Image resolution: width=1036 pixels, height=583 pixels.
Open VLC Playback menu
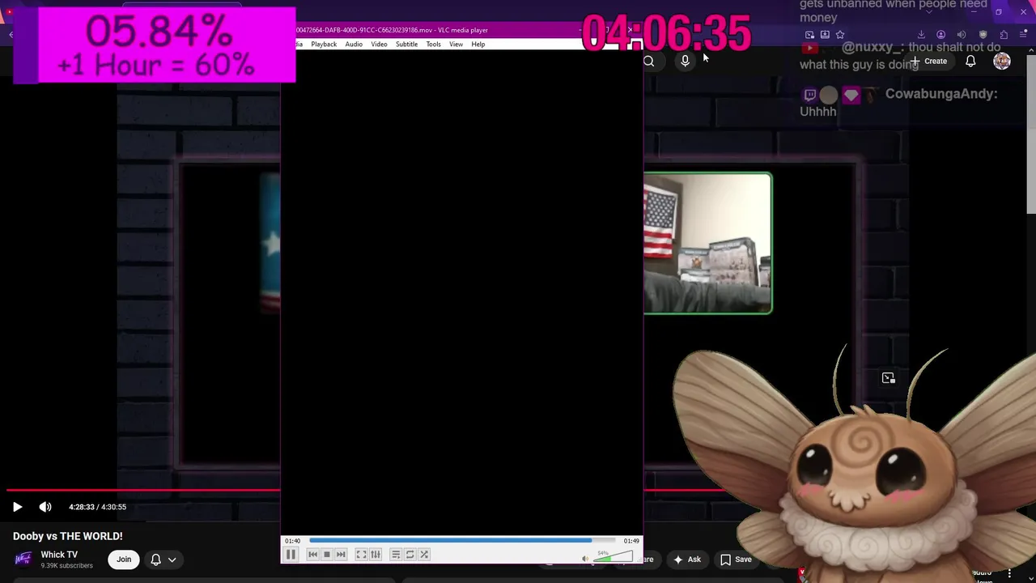(324, 45)
